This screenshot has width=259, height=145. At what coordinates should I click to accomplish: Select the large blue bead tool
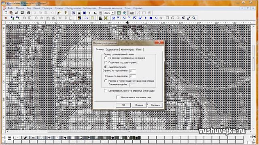tap(151, 18)
